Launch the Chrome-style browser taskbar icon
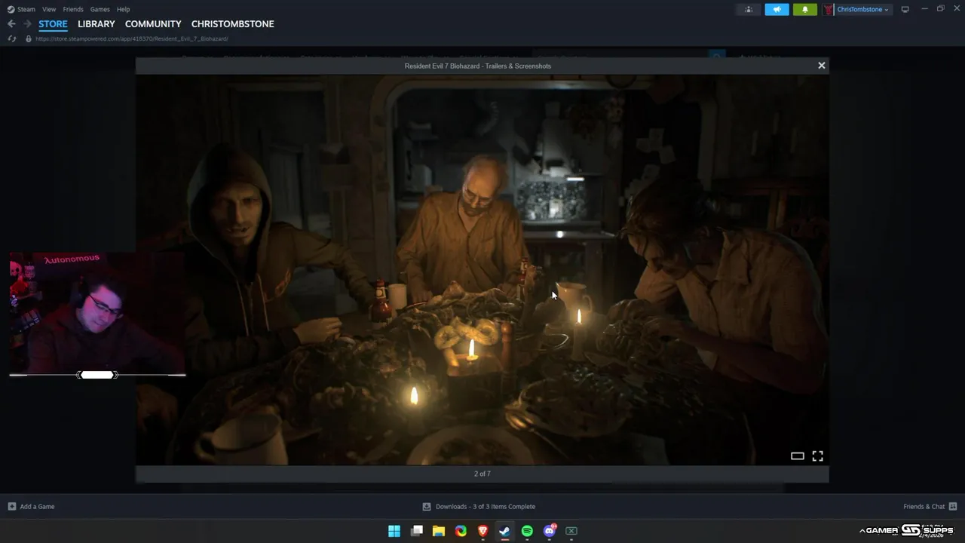Screen dimensions: 965x543 (461, 531)
